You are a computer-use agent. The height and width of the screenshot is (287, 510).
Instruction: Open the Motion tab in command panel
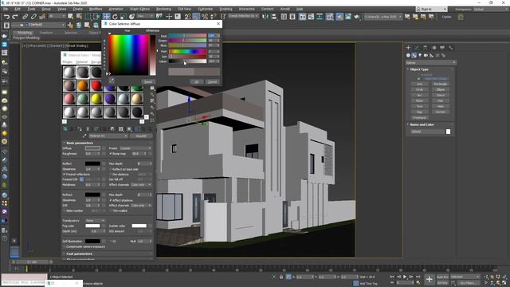pyautogui.click(x=433, y=48)
